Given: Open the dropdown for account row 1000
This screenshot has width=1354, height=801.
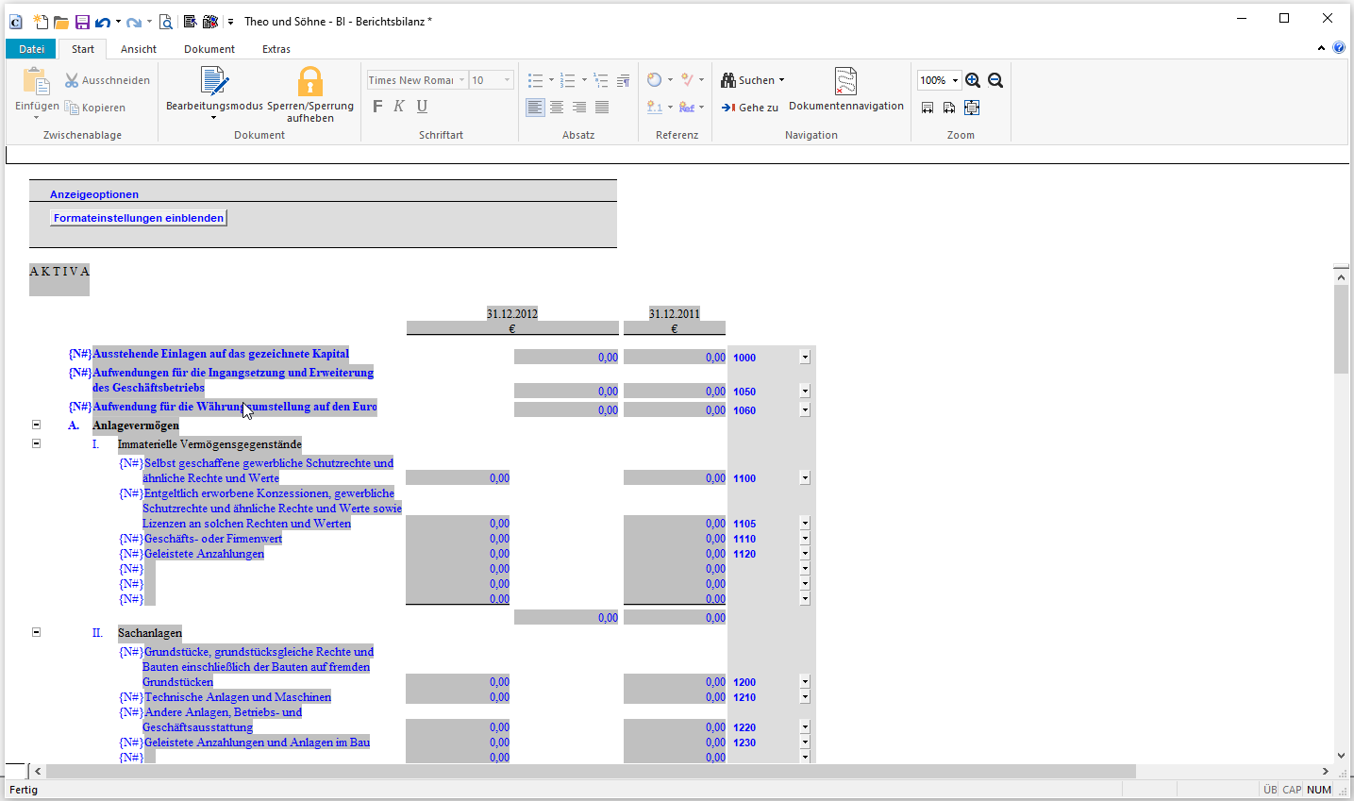Looking at the screenshot, I should tap(805, 357).
